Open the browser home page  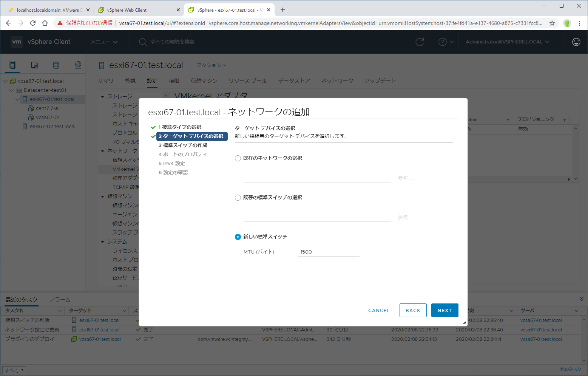point(45,23)
